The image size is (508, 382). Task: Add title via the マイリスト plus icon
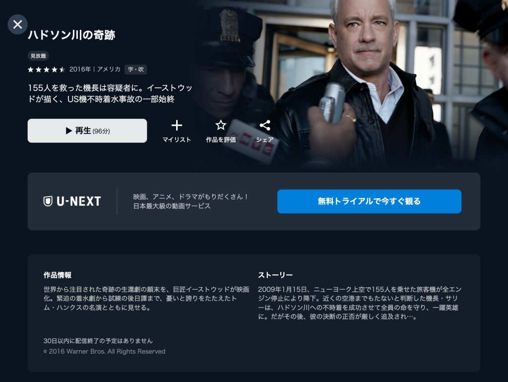[x=177, y=125]
